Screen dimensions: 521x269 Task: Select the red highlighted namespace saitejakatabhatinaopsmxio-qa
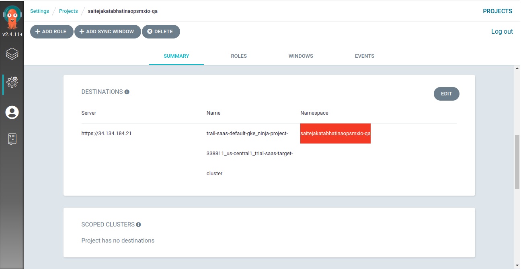335,133
